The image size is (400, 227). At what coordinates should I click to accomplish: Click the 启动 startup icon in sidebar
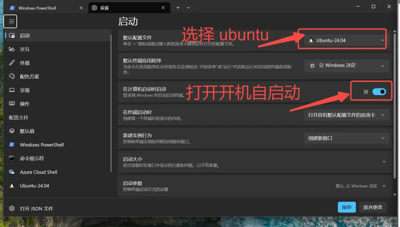click(x=12, y=36)
